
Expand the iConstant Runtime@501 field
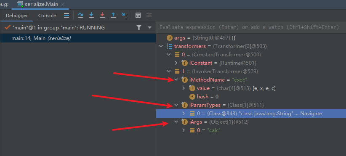(176, 63)
